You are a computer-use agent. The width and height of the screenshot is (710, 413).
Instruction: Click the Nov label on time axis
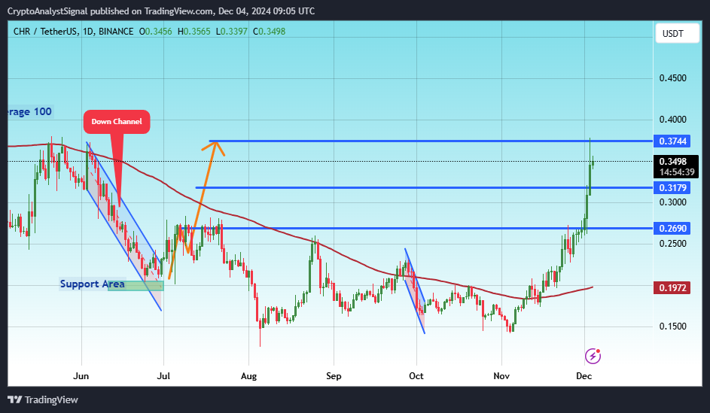[501, 376]
